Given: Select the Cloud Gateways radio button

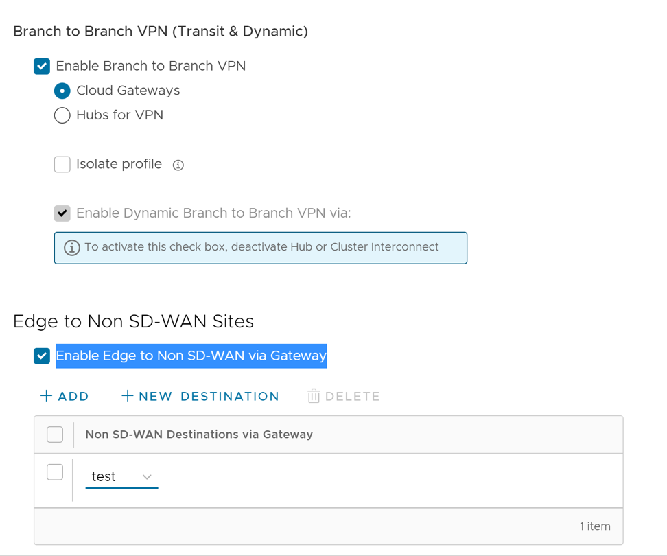Looking at the screenshot, I should 62,91.
